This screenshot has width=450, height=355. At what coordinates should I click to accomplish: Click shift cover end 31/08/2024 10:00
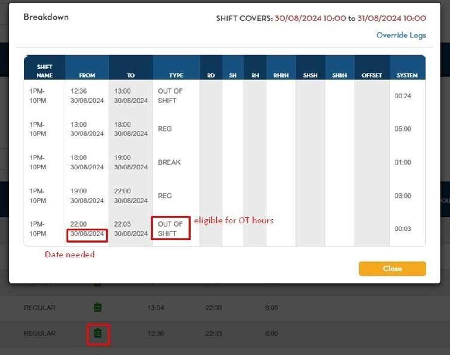[x=392, y=18]
